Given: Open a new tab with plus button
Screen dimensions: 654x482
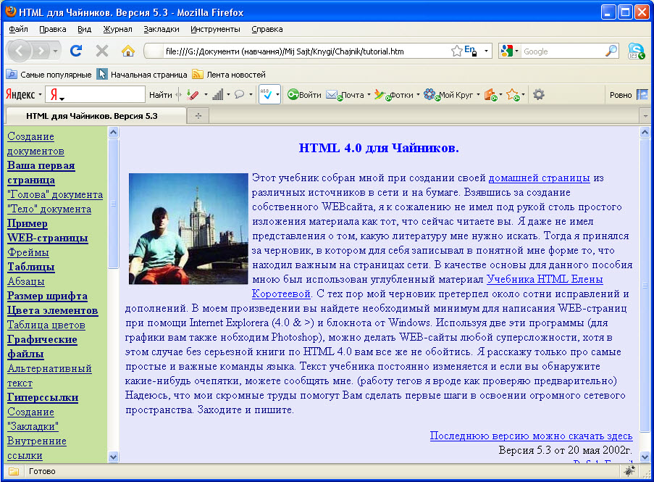Looking at the screenshot, I should [x=198, y=116].
